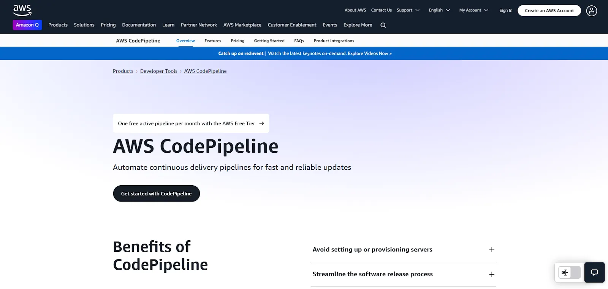The image size is (608, 289).
Task: Click Explore Videos Now banner link
Action: click(x=370, y=53)
